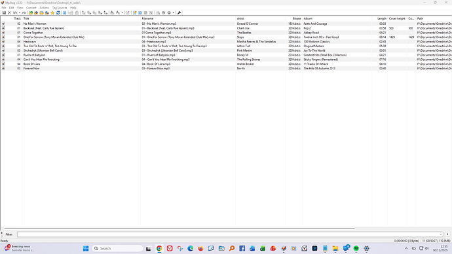452x254 pixels.
Task: Redo the last undone change
Action: pos(24,12)
